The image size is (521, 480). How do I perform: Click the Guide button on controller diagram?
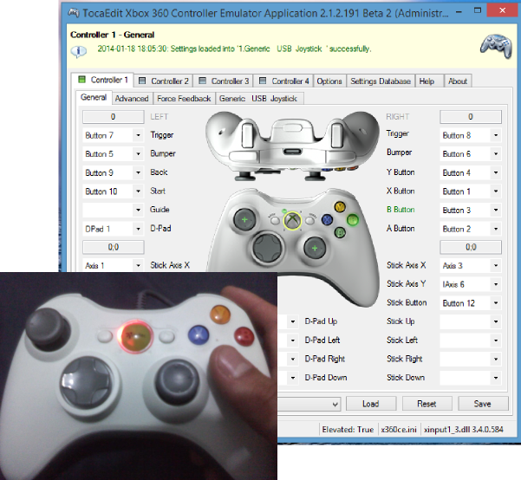pyautogui.click(x=292, y=220)
